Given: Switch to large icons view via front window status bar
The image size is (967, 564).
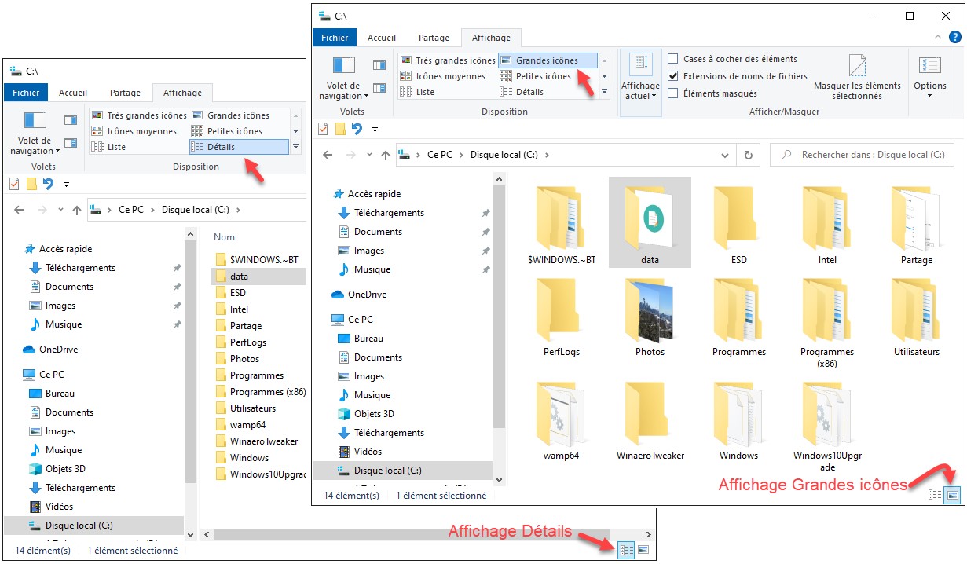Looking at the screenshot, I should [953, 495].
